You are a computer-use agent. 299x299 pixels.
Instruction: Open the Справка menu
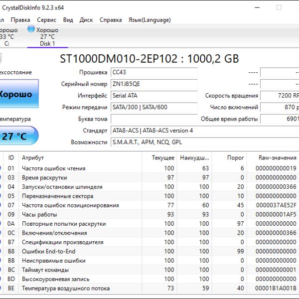111,20
